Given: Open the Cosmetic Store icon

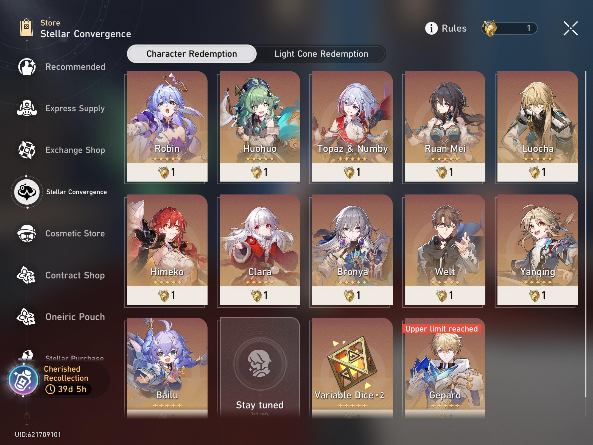Looking at the screenshot, I should tap(27, 233).
